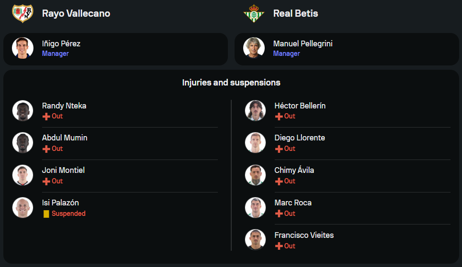Click the Injuries and suspensions heading
The height and width of the screenshot is (267, 462).
pos(231,83)
